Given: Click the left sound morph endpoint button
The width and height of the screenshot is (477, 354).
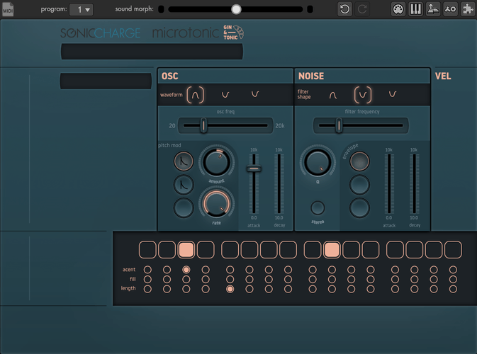Looking at the screenshot, I should pos(161,9).
